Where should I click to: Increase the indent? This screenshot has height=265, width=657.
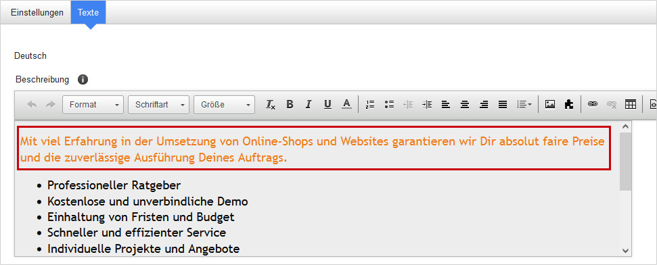(x=427, y=105)
